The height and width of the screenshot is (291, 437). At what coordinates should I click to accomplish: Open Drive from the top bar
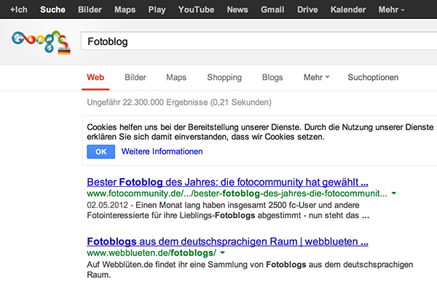[x=307, y=9]
